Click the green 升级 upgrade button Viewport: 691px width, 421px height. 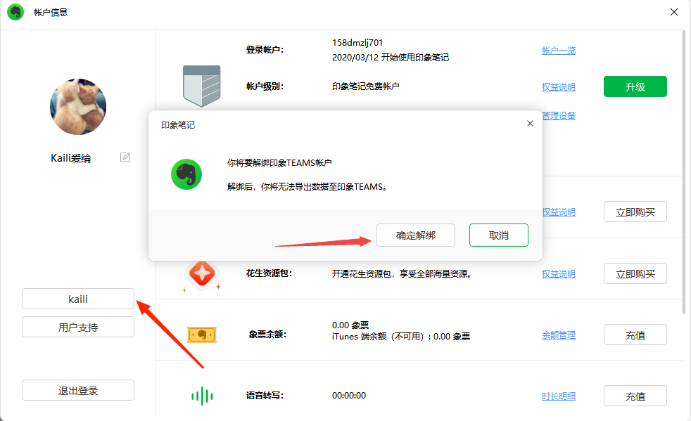pos(635,86)
